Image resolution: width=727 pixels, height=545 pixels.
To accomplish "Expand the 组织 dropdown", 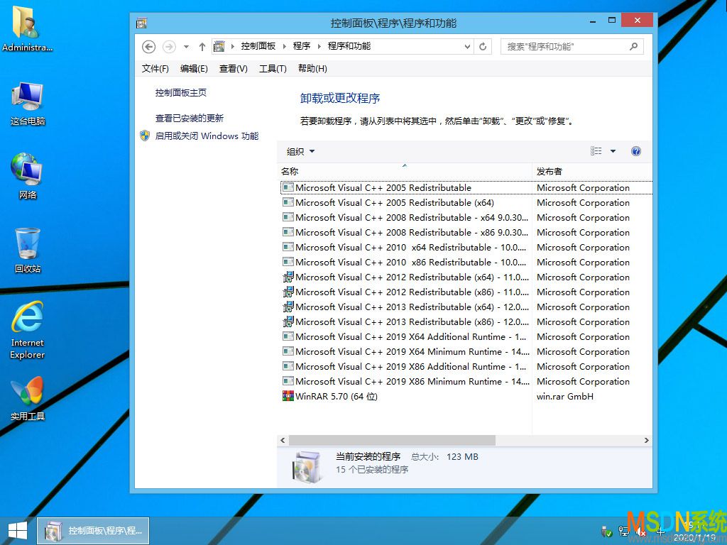I will pos(300,152).
